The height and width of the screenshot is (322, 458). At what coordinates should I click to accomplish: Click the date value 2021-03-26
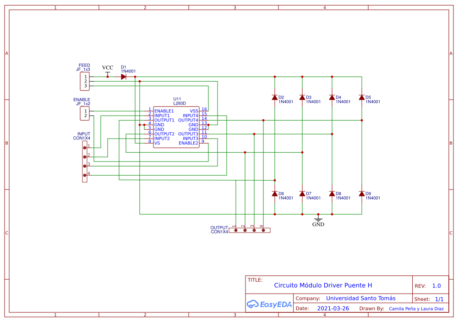[x=333, y=308]
